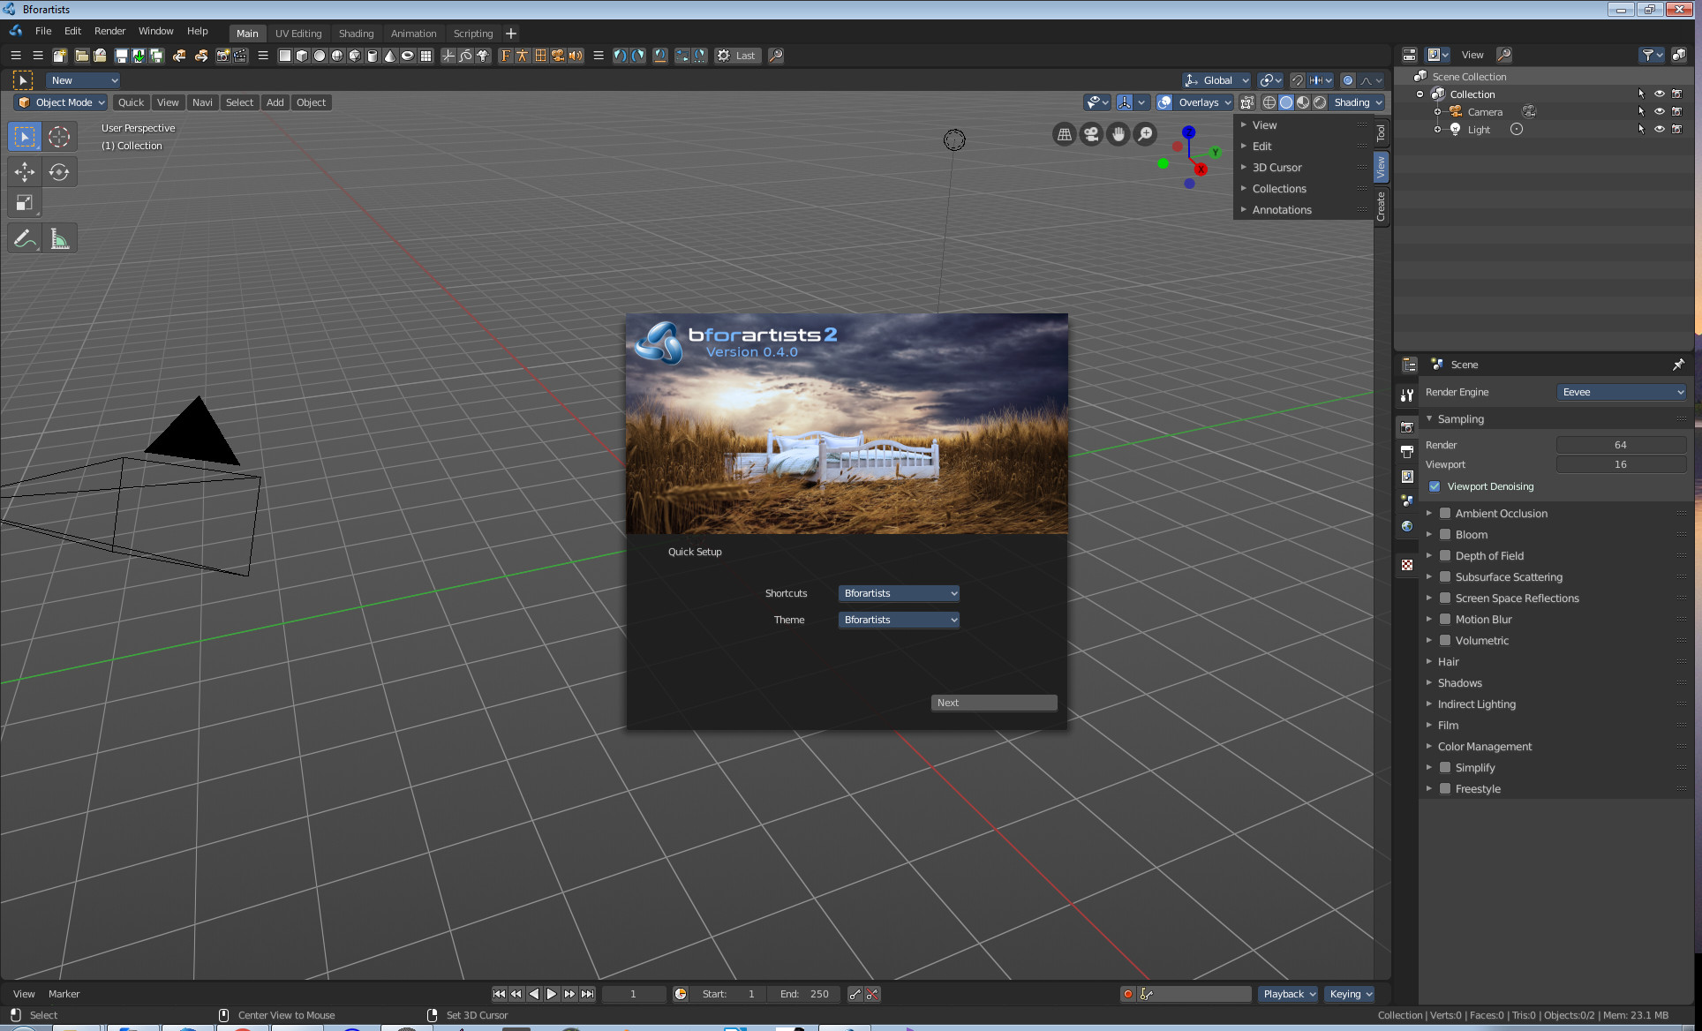Enable the Bloom checkbox
1702x1031 pixels.
(x=1445, y=534)
